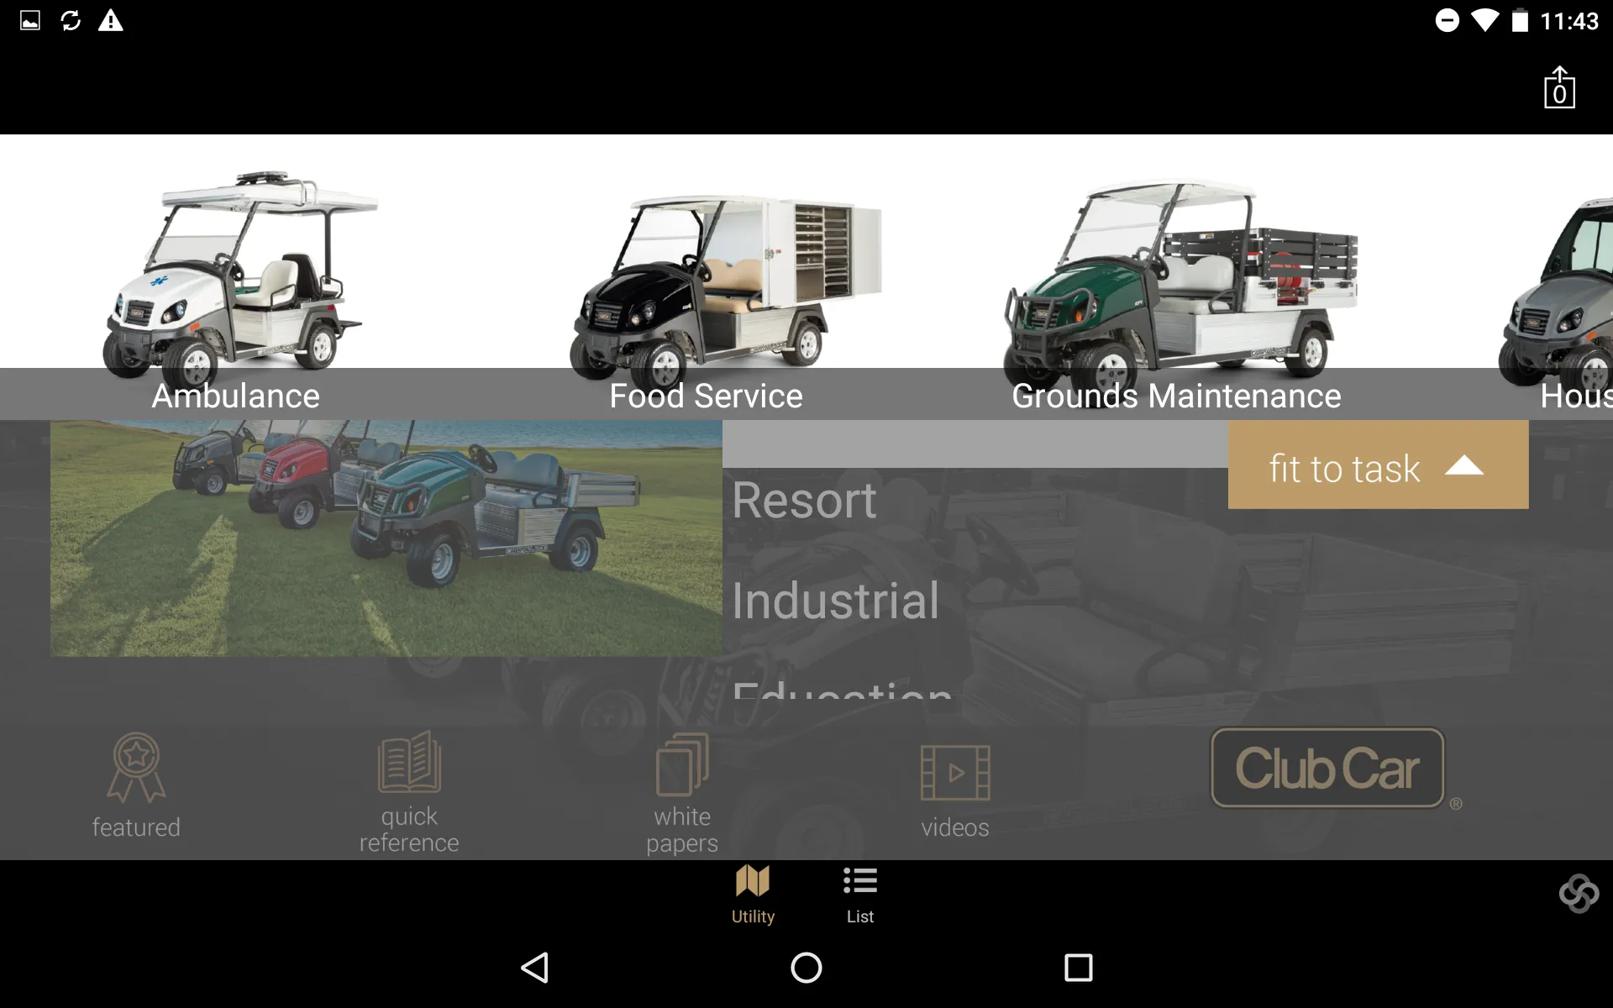
Task: Tap the Android back button
Action: pyautogui.click(x=535, y=968)
